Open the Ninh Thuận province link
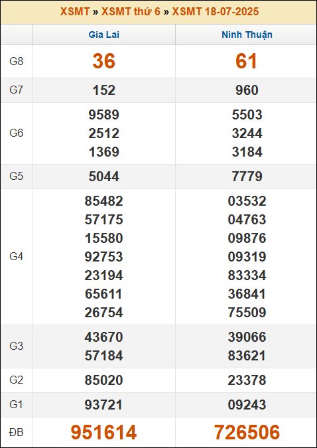The image size is (317, 448). coord(247,35)
